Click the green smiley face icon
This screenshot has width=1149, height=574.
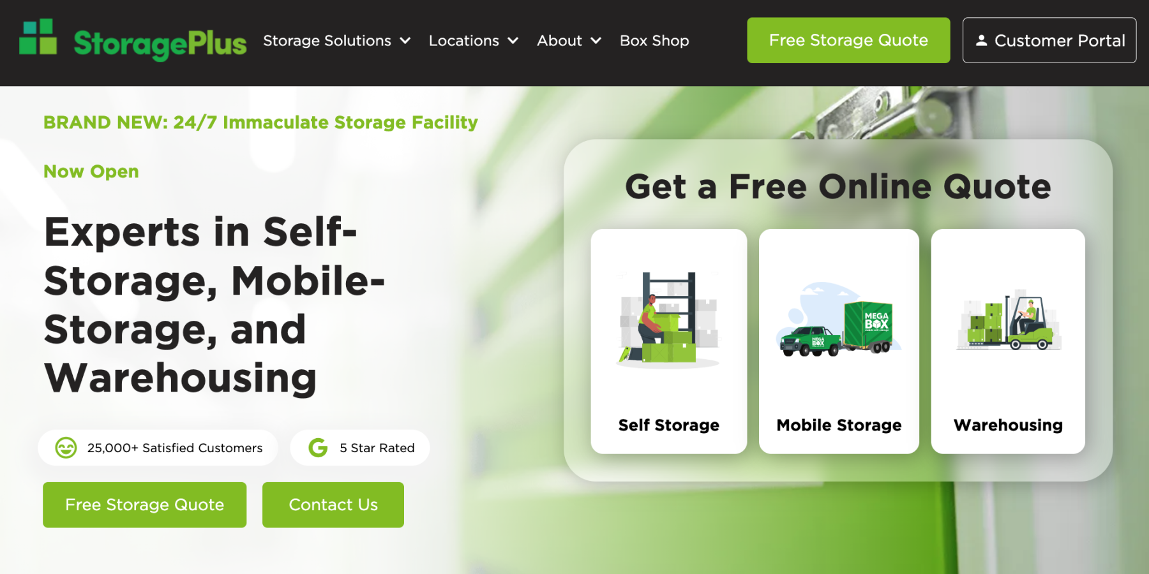click(66, 448)
